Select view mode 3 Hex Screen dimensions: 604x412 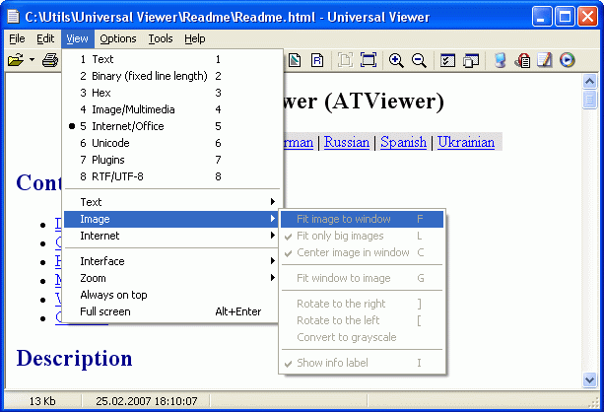pos(172,93)
